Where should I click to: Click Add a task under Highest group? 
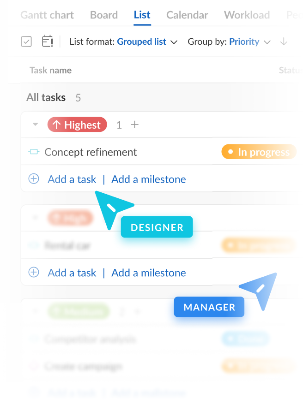72,179
